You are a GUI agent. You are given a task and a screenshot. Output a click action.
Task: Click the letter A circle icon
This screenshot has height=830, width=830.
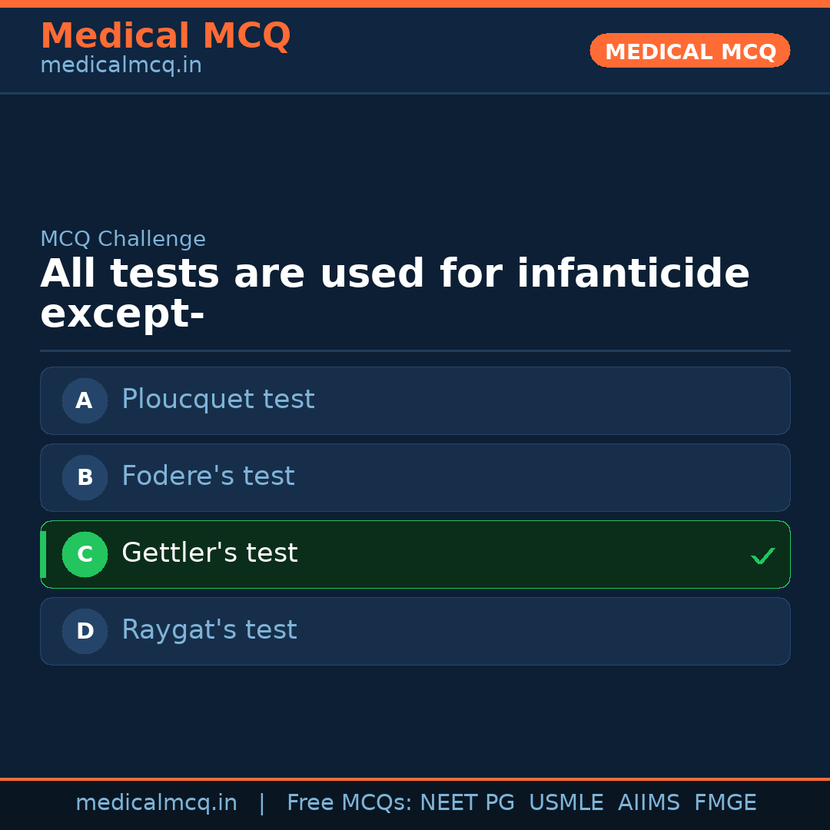[x=85, y=400]
